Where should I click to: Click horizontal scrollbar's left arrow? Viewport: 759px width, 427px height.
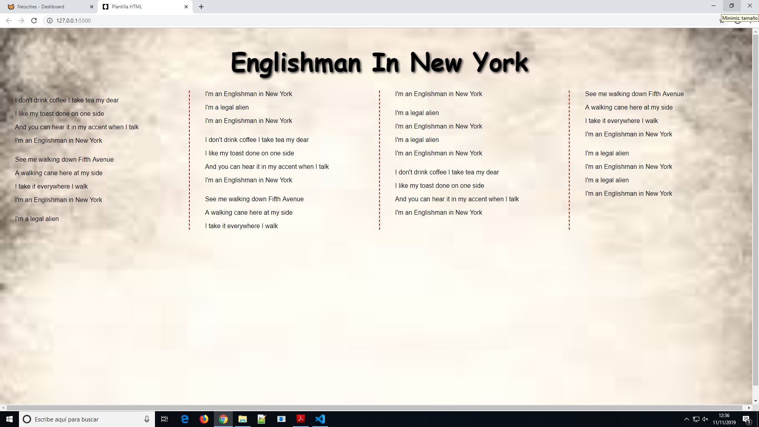point(3,408)
